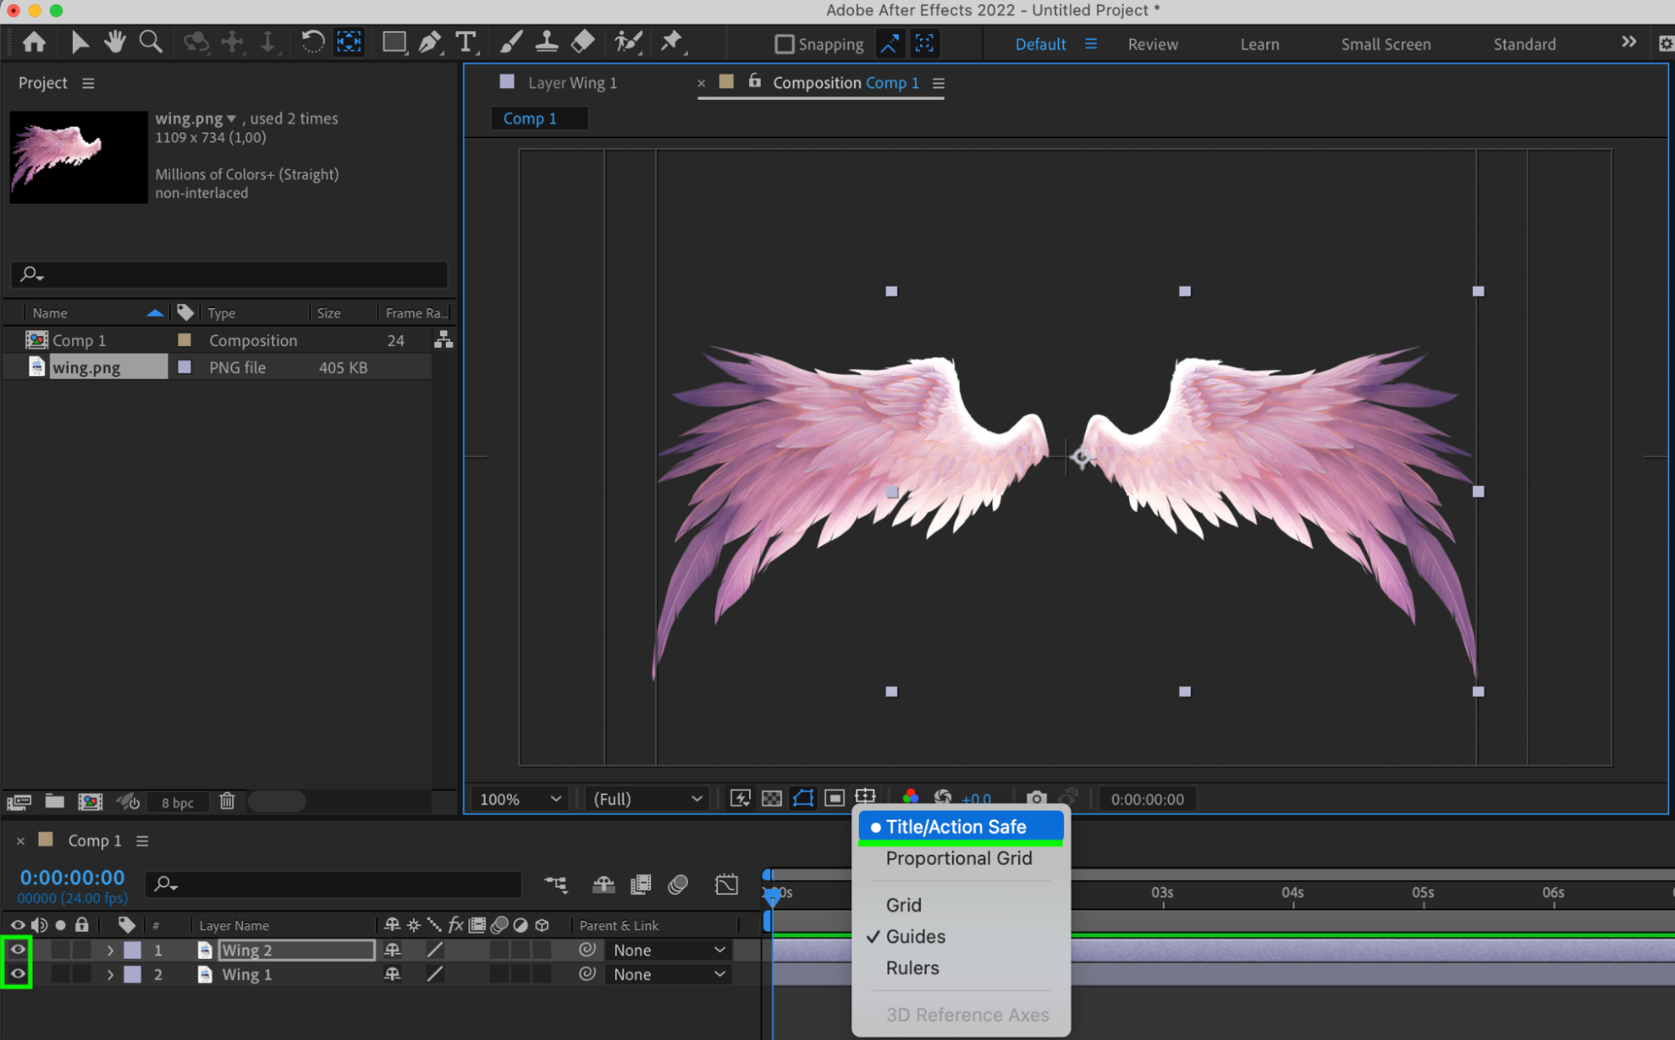Open the Learn workspace

1259,44
